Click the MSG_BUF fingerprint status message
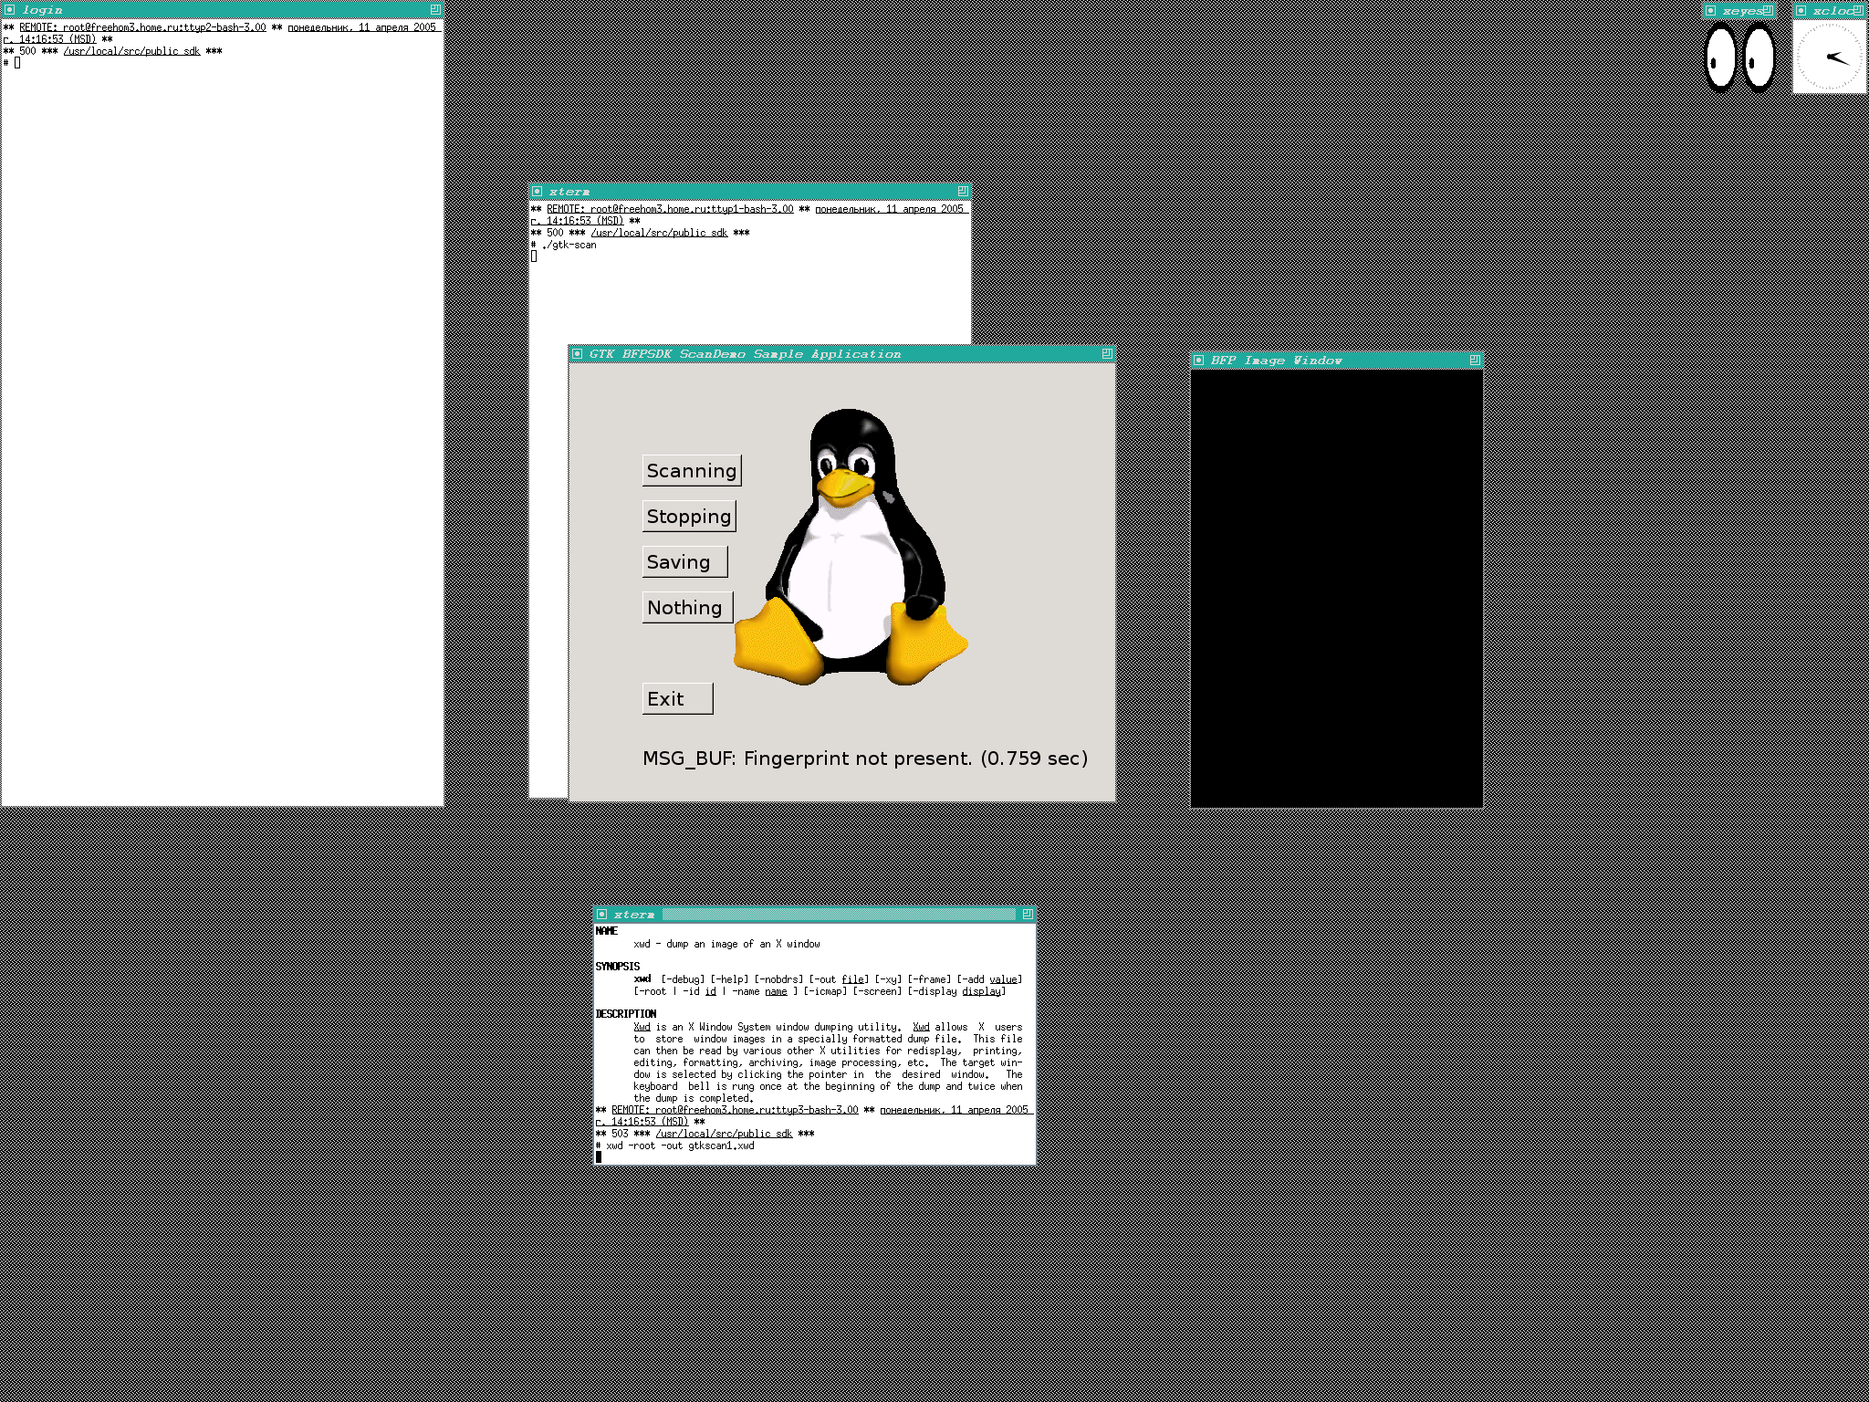The width and height of the screenshot is (1869, 1402). point(864,759)
